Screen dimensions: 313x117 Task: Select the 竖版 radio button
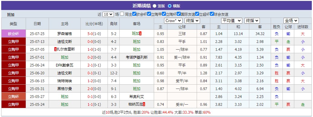tap(154, 6)
